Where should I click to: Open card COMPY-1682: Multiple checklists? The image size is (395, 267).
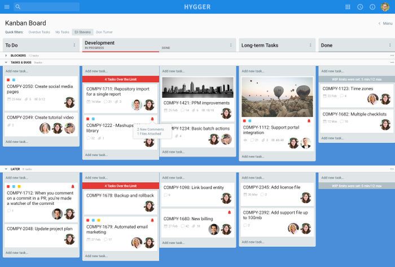click(357, 121)
